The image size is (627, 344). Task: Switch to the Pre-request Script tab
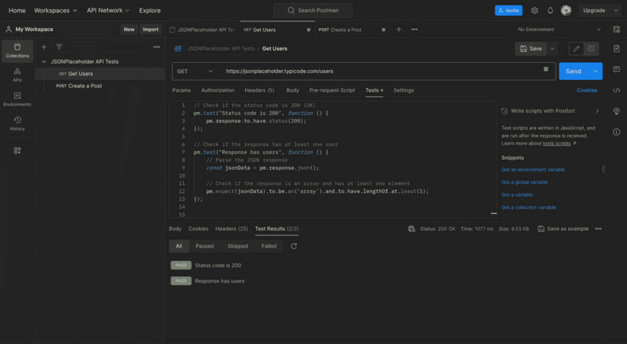(x=332, y=90)
